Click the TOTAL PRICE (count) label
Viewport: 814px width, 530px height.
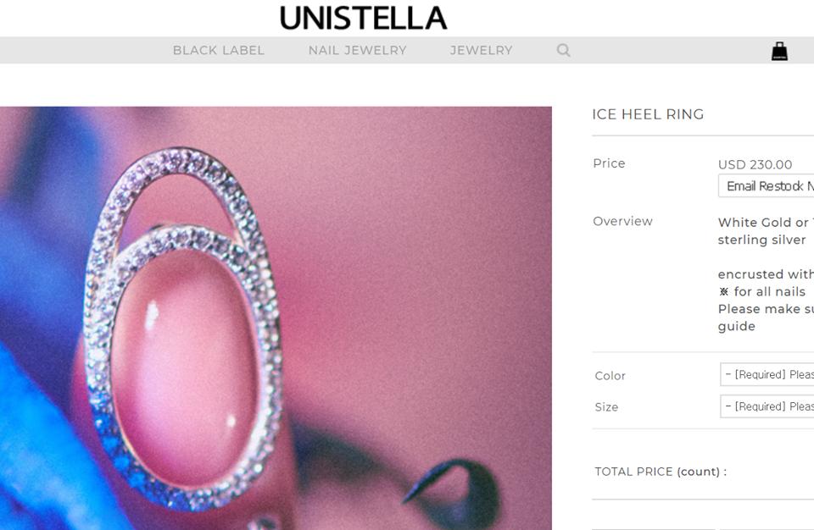(661, 472)
